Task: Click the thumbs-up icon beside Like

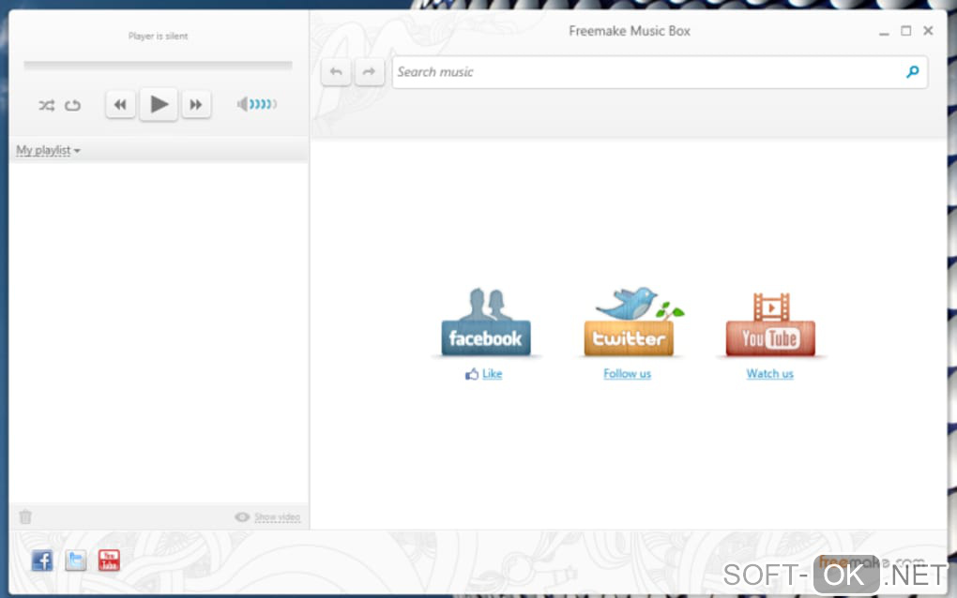Action: coord(472,374)
